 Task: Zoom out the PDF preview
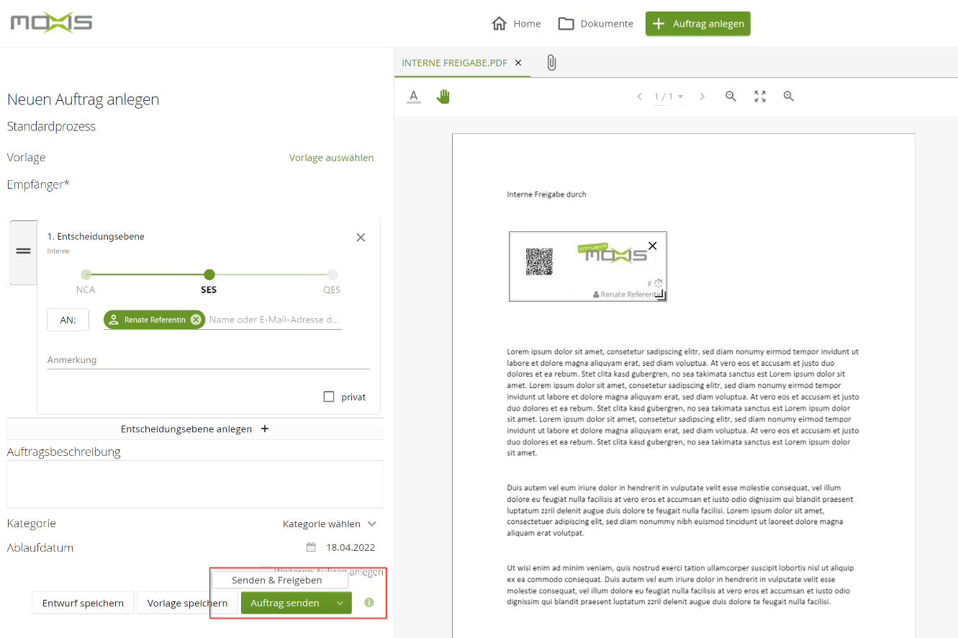(x=731, y=96)
